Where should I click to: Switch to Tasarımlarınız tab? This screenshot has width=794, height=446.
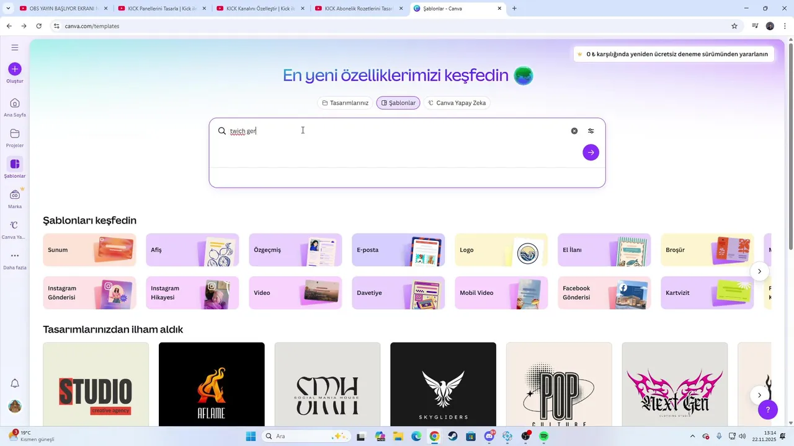(346, 103)
